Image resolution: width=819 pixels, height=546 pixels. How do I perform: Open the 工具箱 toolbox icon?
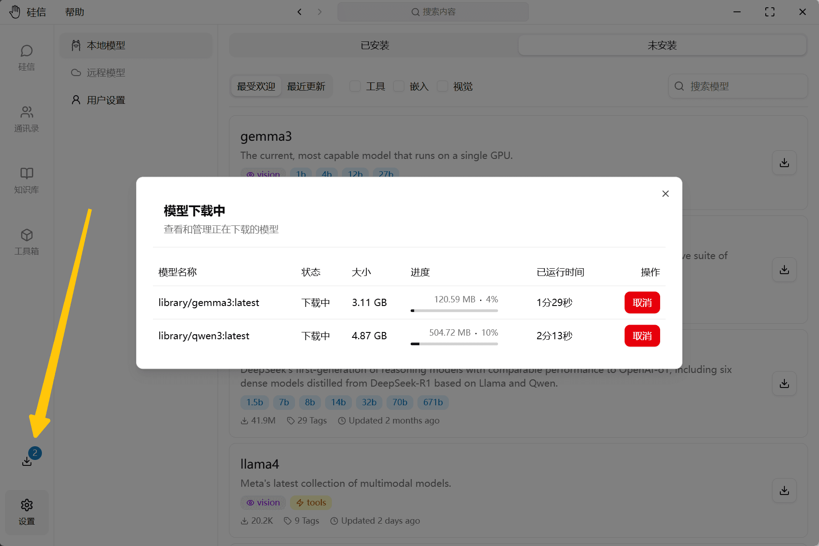click(26, 242)
